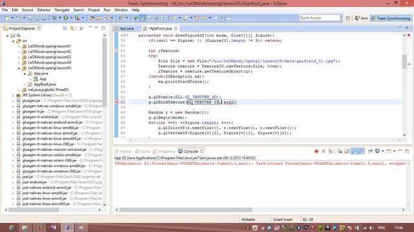
Task: Click Open Console icon in Console toolbar
Action: [x=389, y=151]
